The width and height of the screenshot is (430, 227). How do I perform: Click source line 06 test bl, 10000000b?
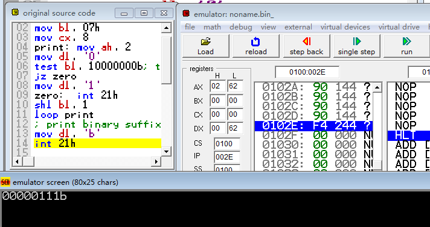[97, 66]
